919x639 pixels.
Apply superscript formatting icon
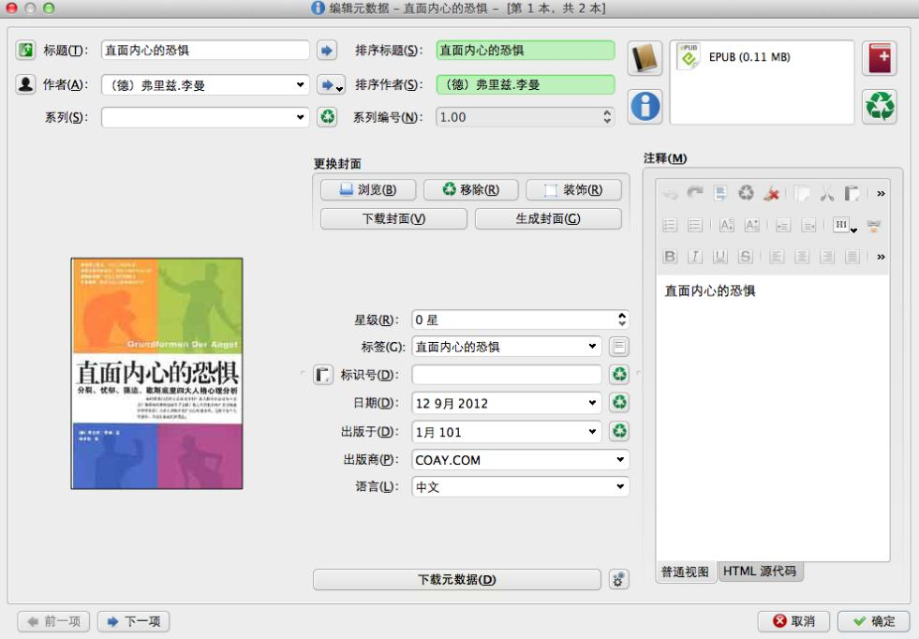click(727, 225)
